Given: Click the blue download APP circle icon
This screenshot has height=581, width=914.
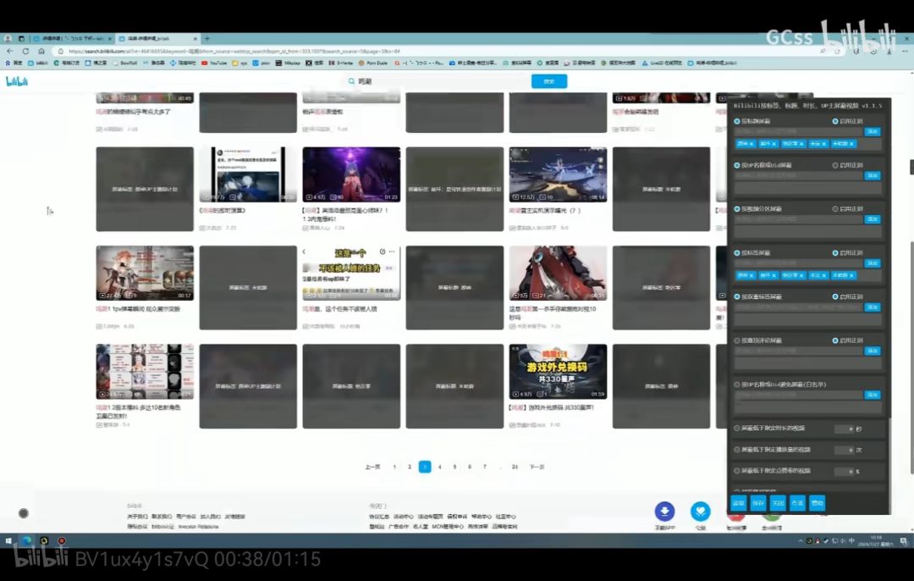Looking at the screenshot, I should (664, 512).
